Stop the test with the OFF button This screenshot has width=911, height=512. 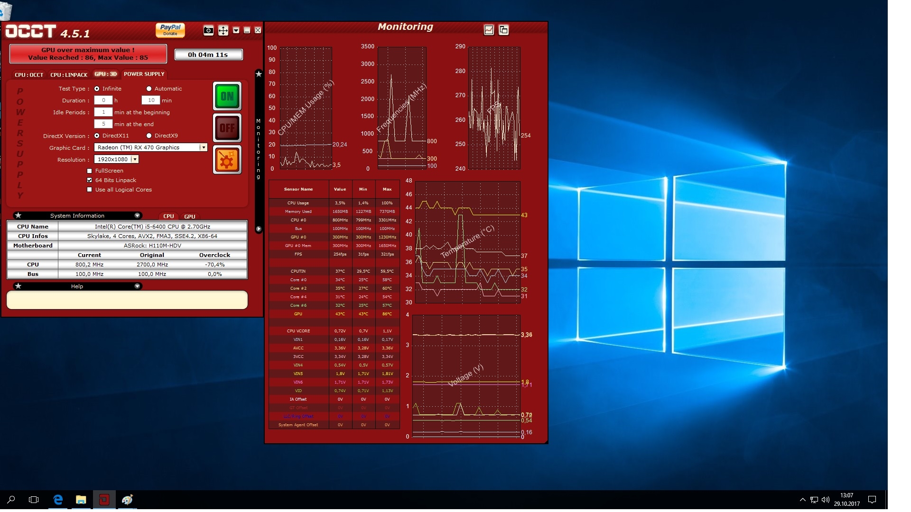(x=227, y=128)
